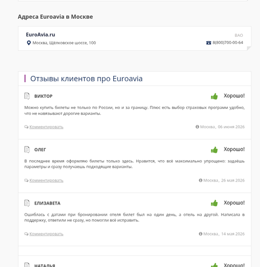Click the document icon beside ОЛЕГ
Viewport: 260px width, 267px height.
(27, 150)
